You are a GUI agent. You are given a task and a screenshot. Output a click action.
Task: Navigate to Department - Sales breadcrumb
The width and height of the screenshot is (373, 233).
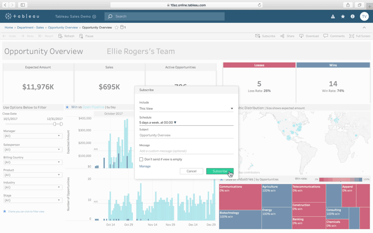click(x=30, y=28)
